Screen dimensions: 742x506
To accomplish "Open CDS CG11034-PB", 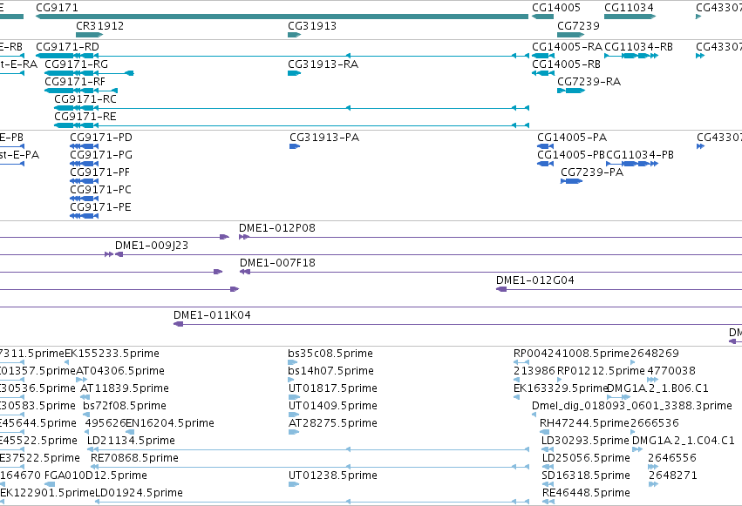I will click(632, 164).
